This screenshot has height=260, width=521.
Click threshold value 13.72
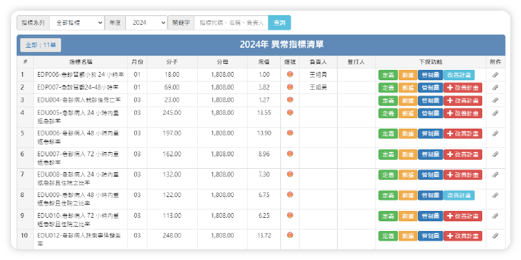tap(264, 236)
